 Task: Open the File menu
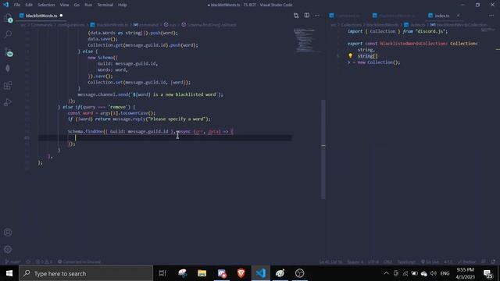(17, 5)
